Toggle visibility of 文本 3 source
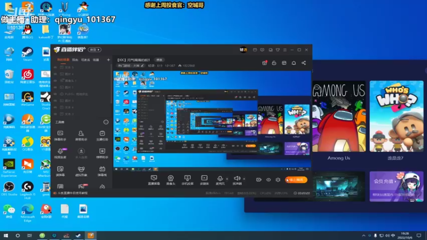 click(56, 114)
